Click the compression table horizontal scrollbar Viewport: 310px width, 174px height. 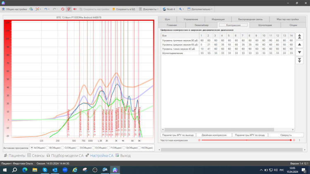click(x=219, y=129)
